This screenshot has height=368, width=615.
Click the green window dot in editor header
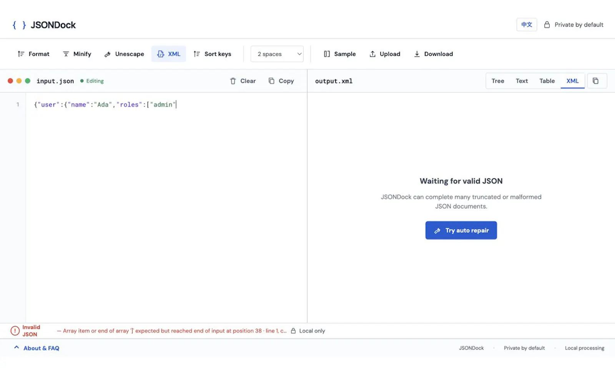coord(28,81)
